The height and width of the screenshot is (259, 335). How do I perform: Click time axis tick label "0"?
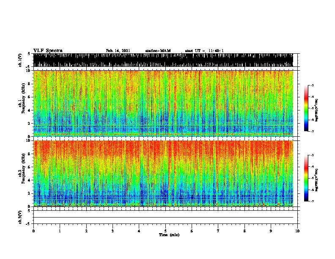(x=33, y=231)
